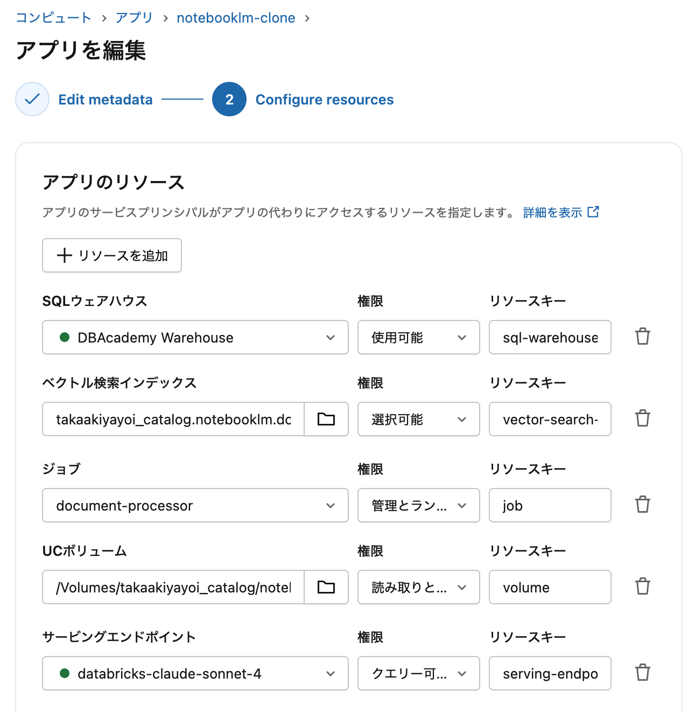Delete the databricks-claude-sonnet-4 serving endpoint resource
688x712 pixels.
coord(642,673)
